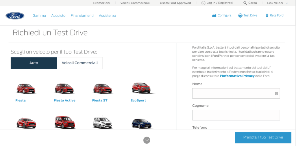Select the Auto tab
This screenshot has height=146, width=296.
pyautogui.click(x=34, y=63)
